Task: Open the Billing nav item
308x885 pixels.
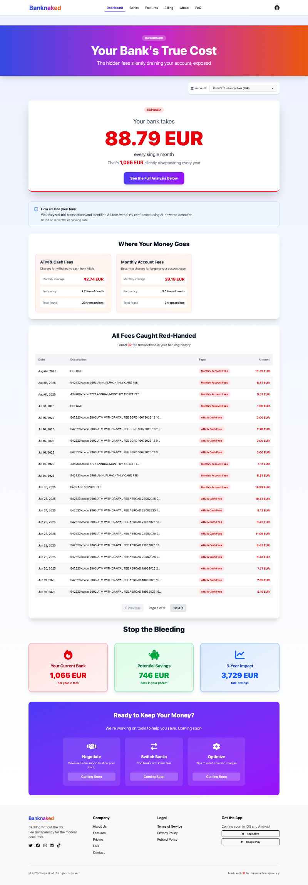Action: 169,8
